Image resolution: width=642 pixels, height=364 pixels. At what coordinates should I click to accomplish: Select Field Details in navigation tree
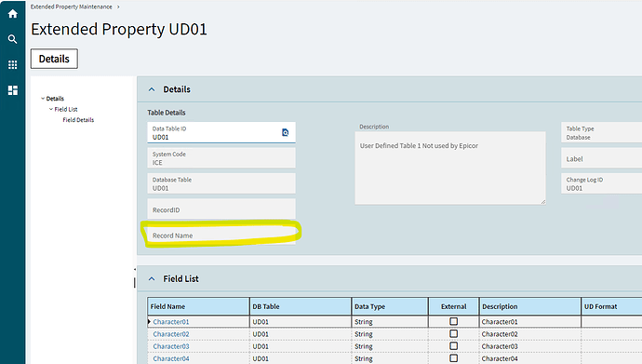(78, 120)
